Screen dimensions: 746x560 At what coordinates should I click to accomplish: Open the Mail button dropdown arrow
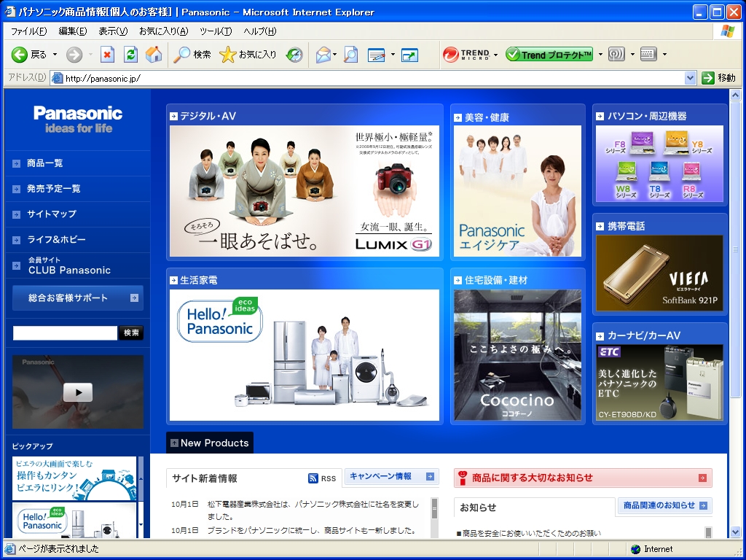pos(334,55)
